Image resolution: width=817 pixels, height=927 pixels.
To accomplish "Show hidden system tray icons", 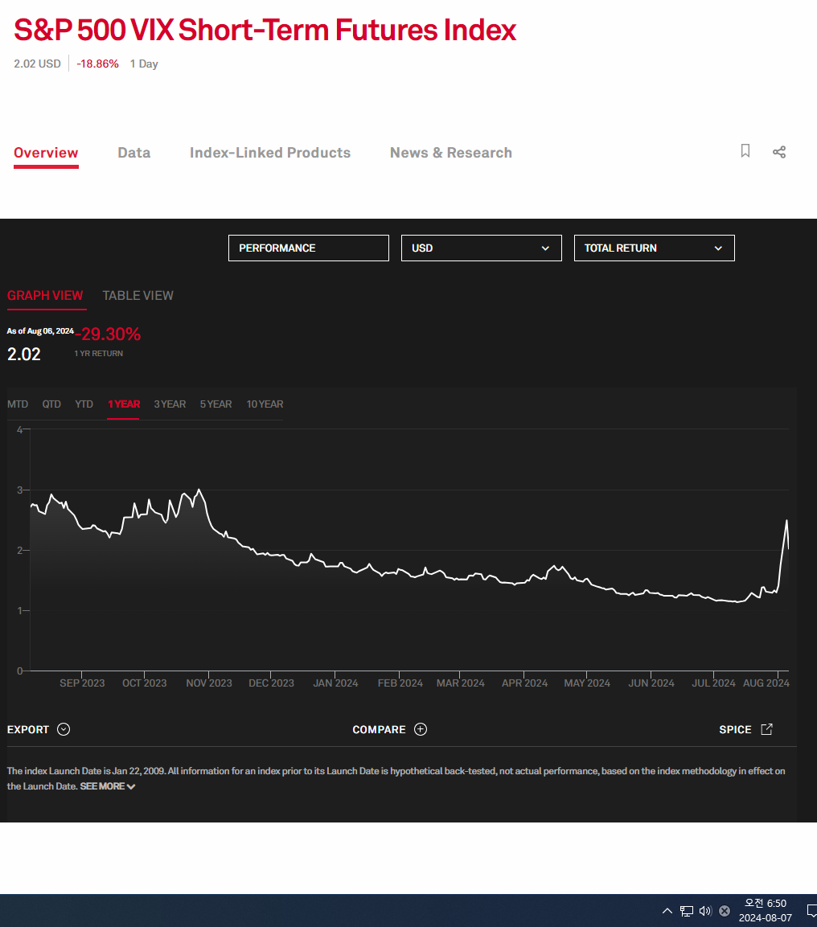I will [x=667, y=910].
